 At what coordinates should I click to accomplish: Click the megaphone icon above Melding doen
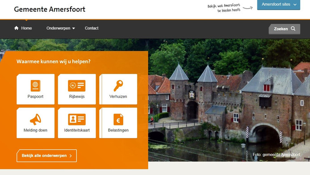tap(35, 119)
